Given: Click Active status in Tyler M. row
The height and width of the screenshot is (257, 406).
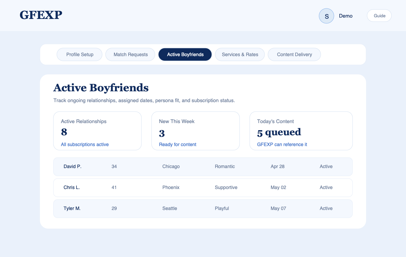Looking at the screenshot, I should (326, 208).
